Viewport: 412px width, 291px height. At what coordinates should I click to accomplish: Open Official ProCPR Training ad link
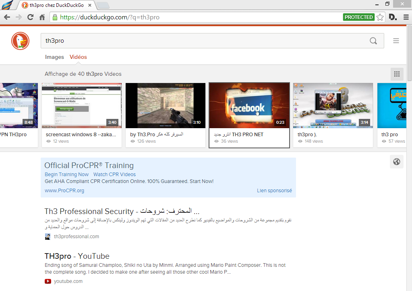point(89,165)
